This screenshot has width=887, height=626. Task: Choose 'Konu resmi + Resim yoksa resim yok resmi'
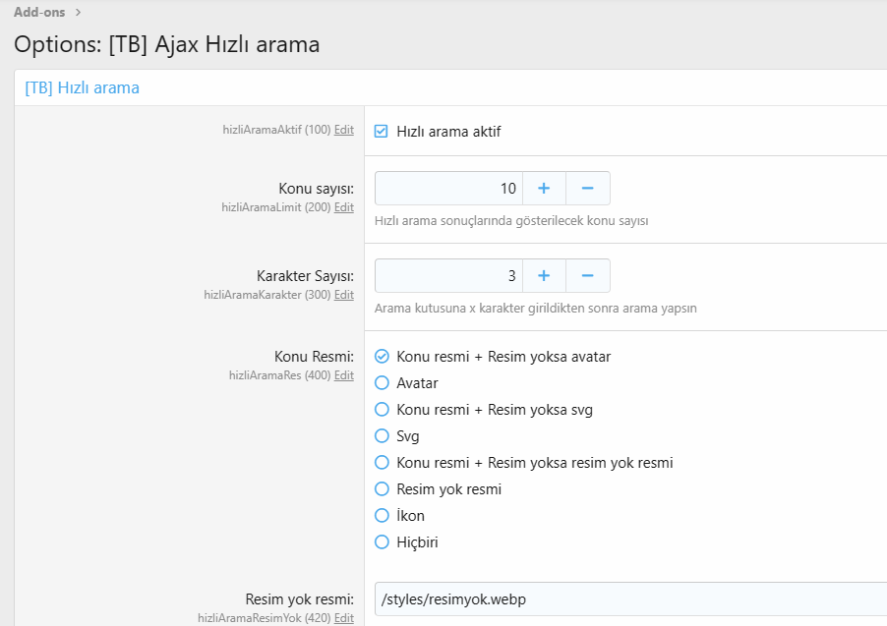tap(382, 463)
